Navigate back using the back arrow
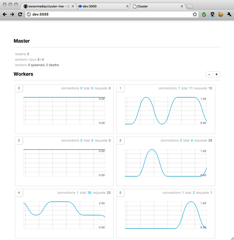Viewport: 234px width, 240px height. (x=4, y=14)
